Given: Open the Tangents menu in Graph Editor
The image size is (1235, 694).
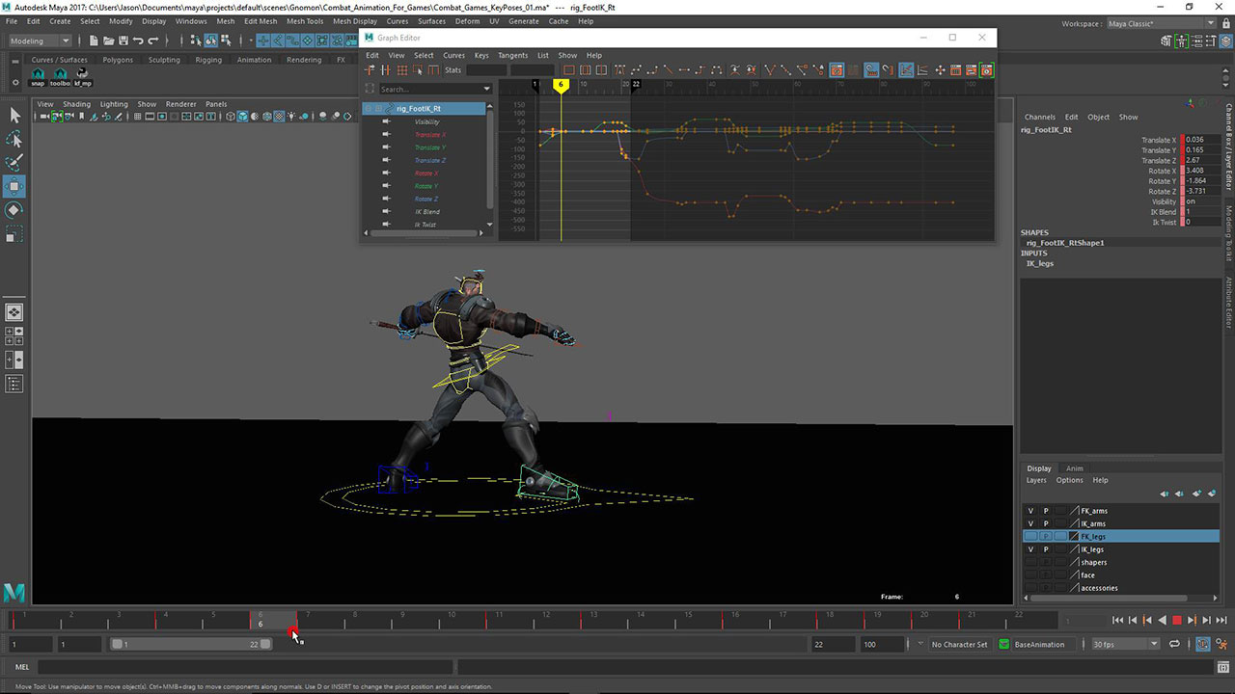Looking at the screenshot, I should coord(512,55).
